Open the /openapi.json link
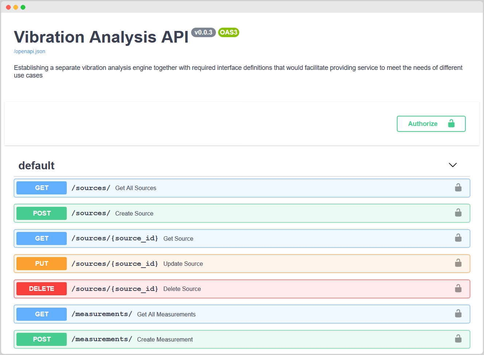 (30, 51)
